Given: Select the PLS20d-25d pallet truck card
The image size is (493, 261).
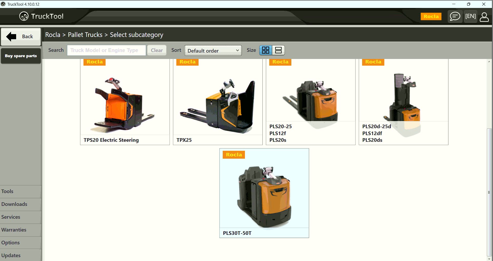Looking at the screenshot, I should (x=404, y=102).
